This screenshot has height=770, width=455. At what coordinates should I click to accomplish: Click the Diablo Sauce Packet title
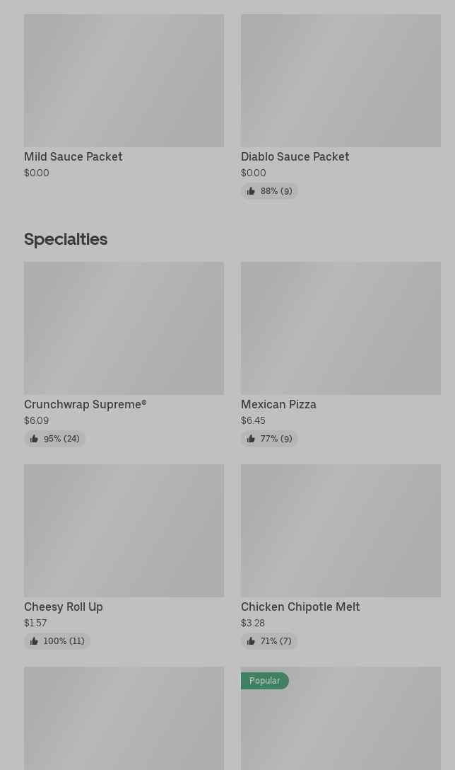[x=295, y=156]
